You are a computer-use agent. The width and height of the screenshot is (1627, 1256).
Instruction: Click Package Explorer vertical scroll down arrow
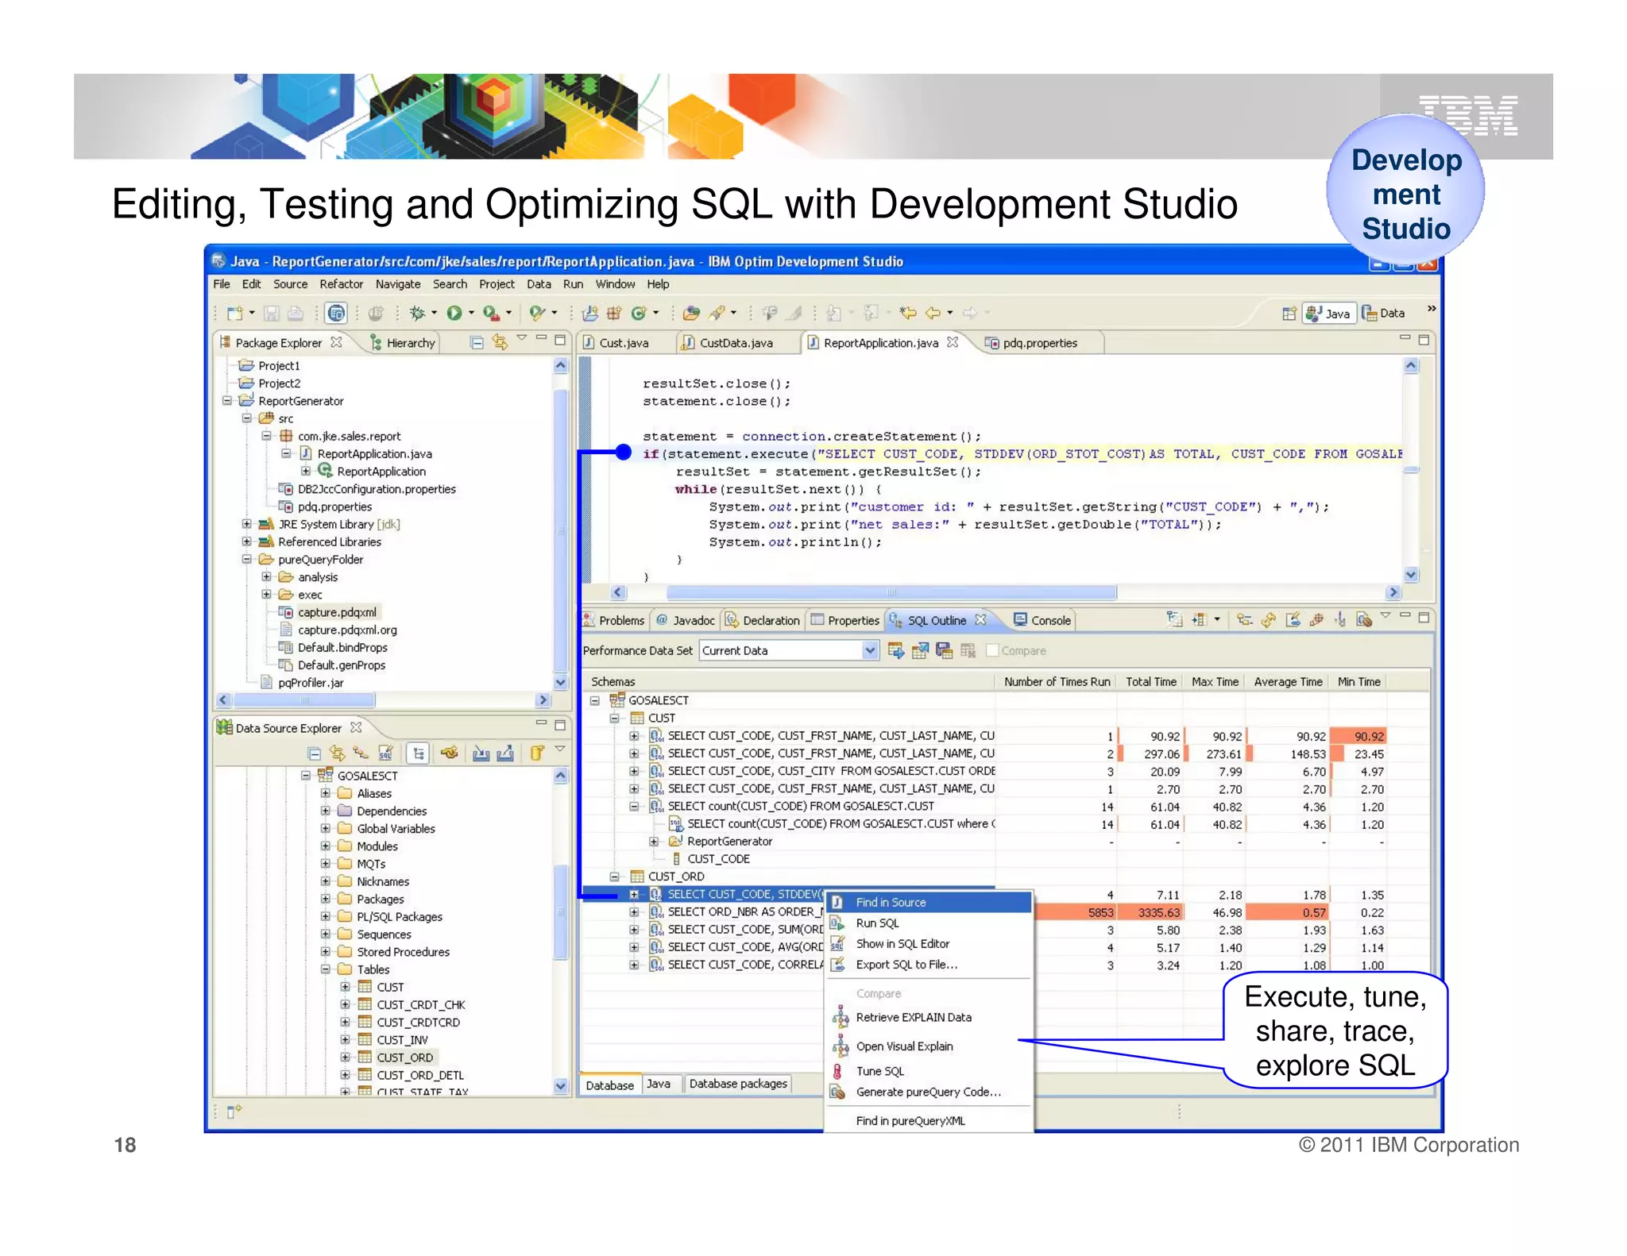point(561,682)
